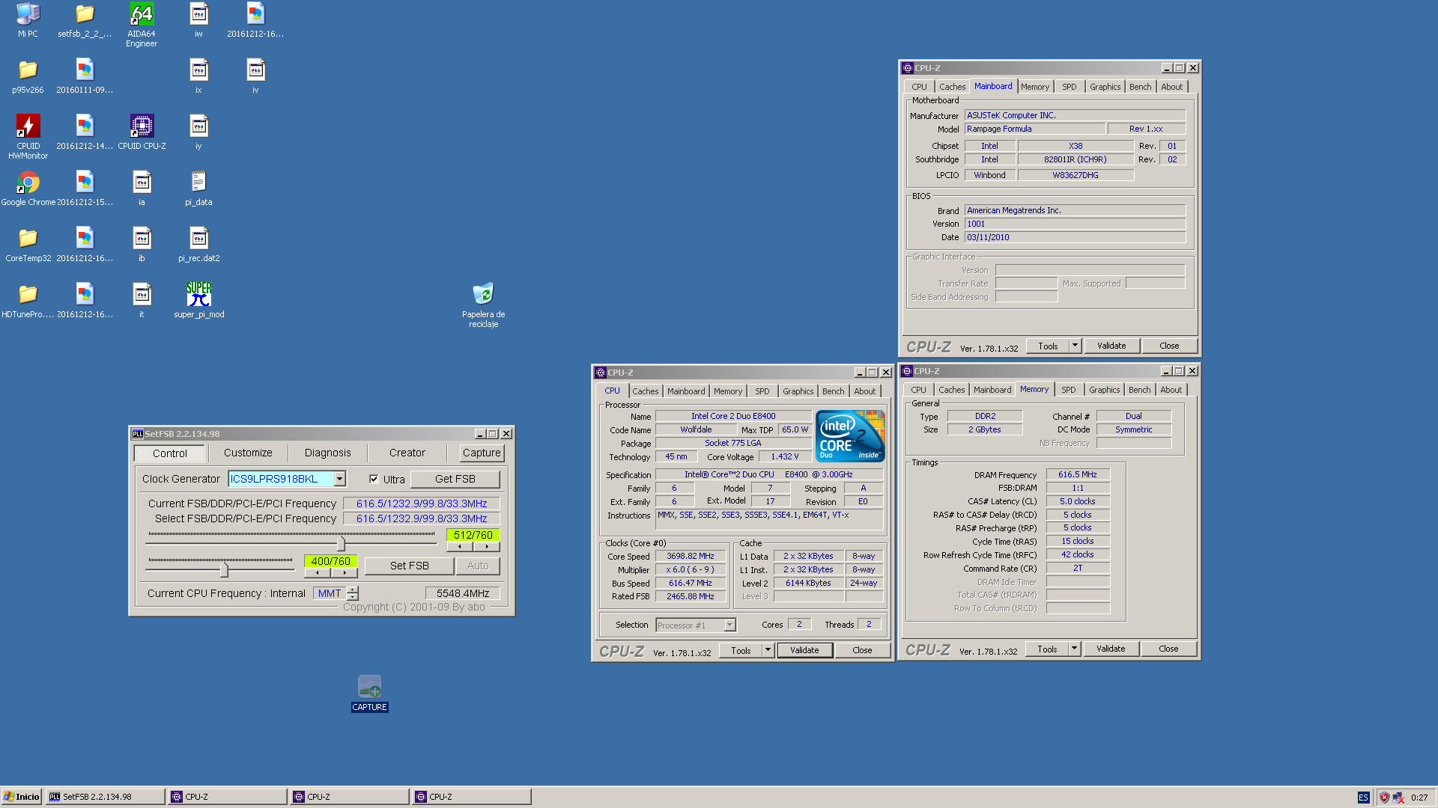
Task: Switch to Diagnosis tab in SetFSB
Action: click(x=327, y=453)
